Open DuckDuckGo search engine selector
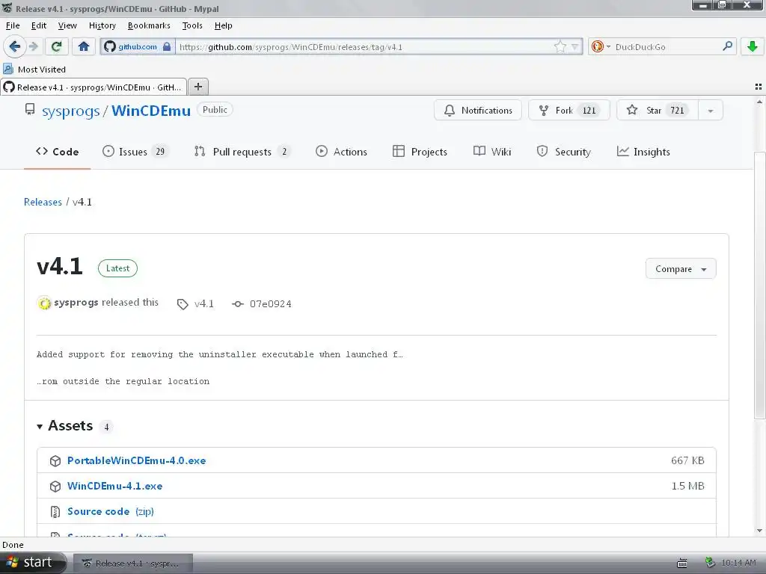The image size is (766, 574). 601,47
